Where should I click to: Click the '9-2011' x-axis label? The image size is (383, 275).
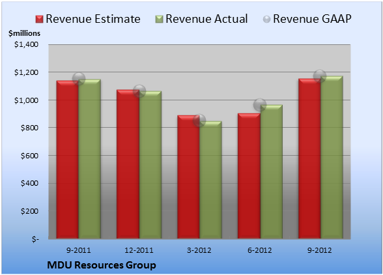click(x=79, y=250)
